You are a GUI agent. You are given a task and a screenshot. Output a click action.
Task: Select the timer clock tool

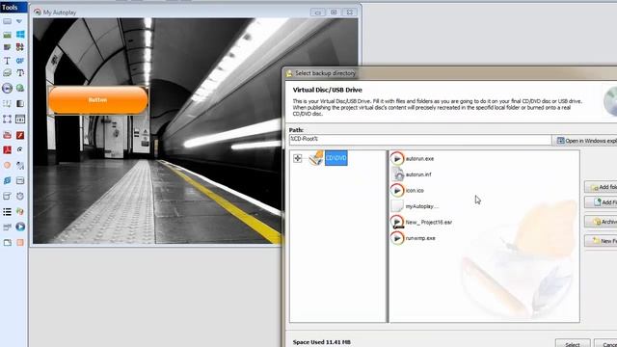pyautogui.click(x=20, y=196)
